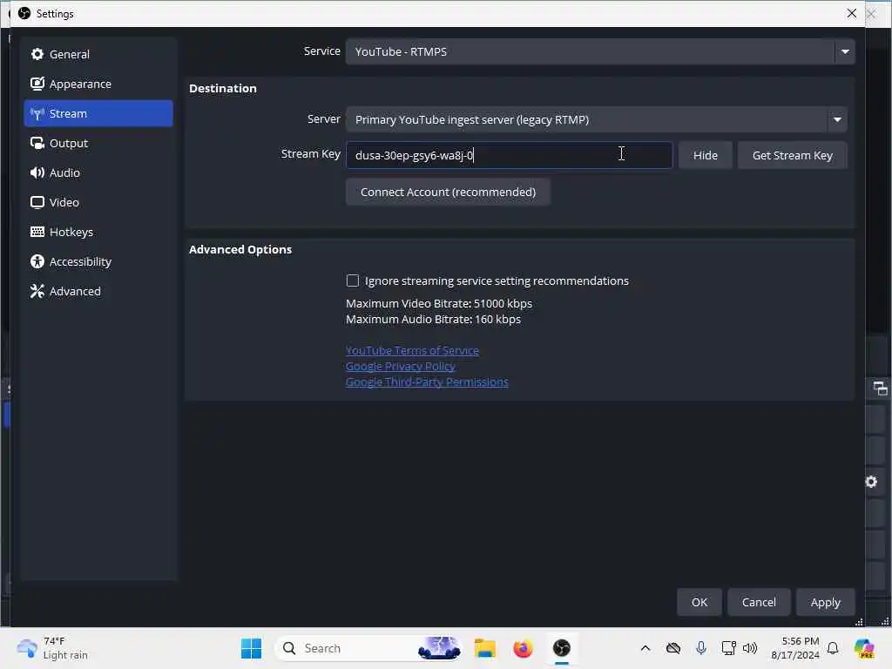Click inside the Stream Key field

pos(509,155)
